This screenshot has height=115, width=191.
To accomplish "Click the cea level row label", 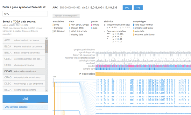I will [x=90, y=63].
